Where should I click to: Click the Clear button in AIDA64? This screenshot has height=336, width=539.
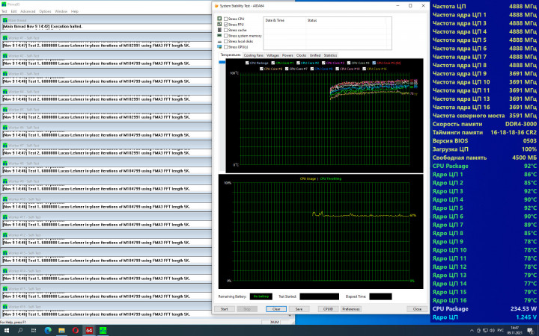[x=276, y=309]
